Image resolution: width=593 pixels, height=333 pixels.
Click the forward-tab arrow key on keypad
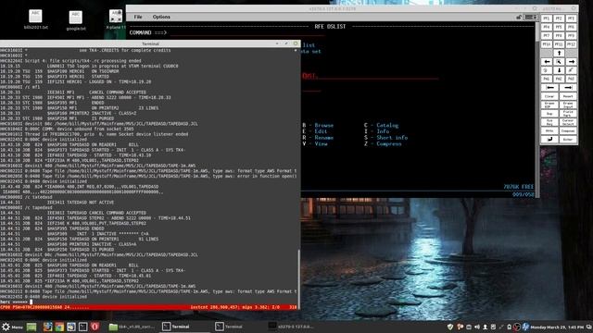(568, 88)
